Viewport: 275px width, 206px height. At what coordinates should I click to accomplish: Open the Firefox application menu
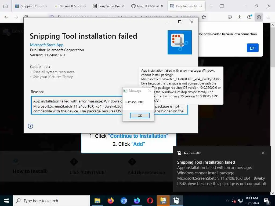point(269,17)
